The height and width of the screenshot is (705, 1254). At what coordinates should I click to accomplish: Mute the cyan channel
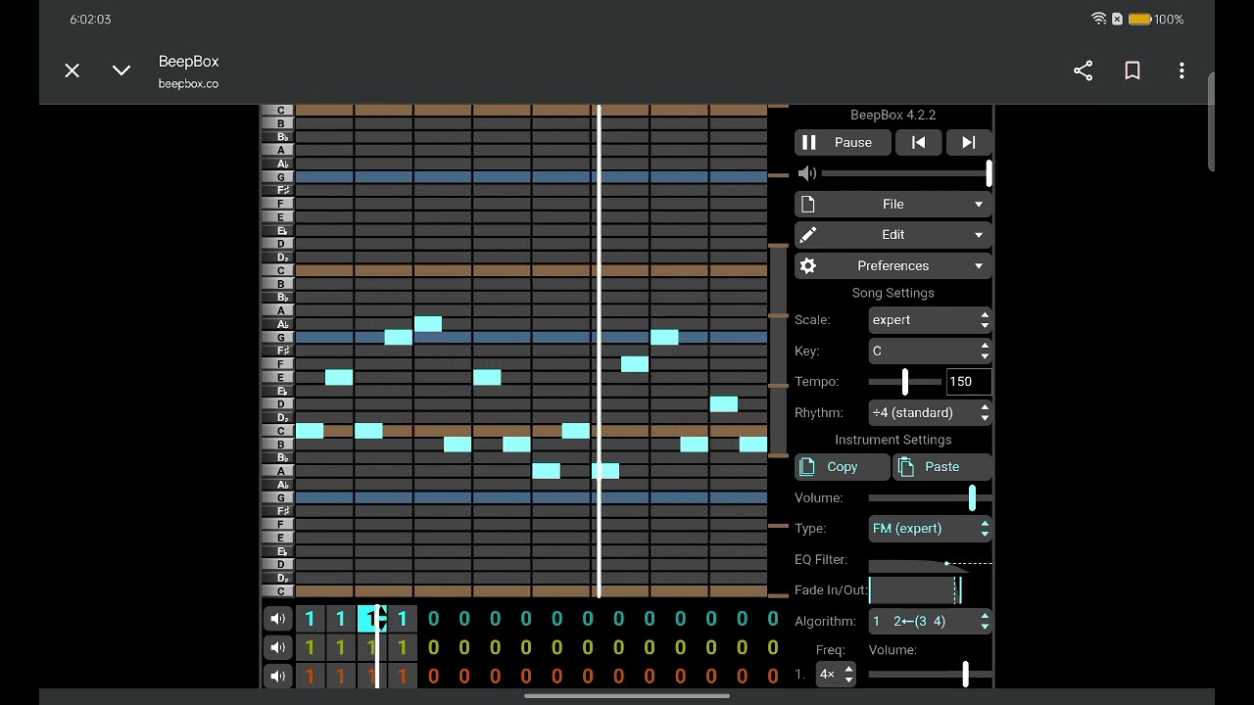278,619
